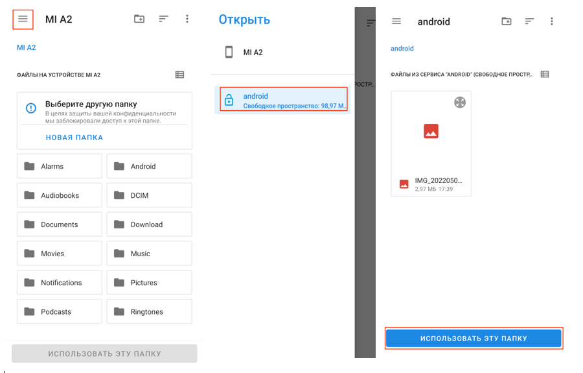This screenshot has width=583, height=373.
Task: Open the hamburger menu in MI A2 screen
Action: pos(23,19)
